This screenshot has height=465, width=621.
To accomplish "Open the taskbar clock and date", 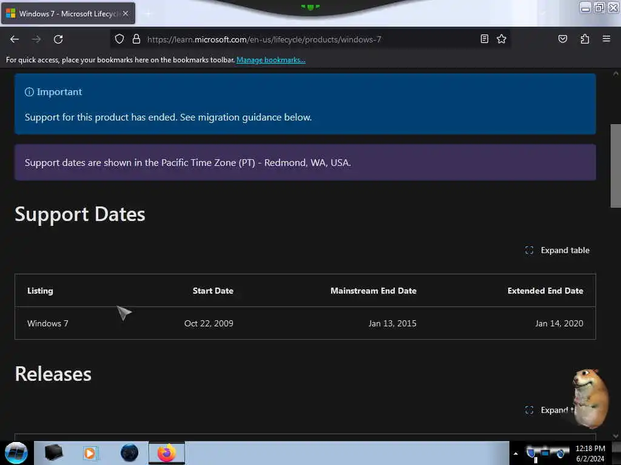I will tap(590, 453).
